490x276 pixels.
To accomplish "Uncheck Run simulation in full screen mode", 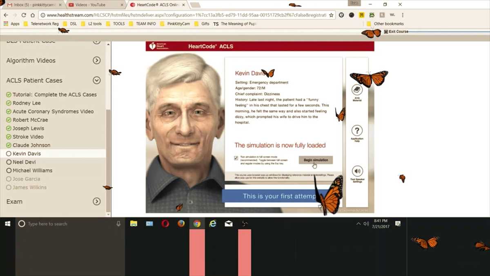I will coord(236,158).
